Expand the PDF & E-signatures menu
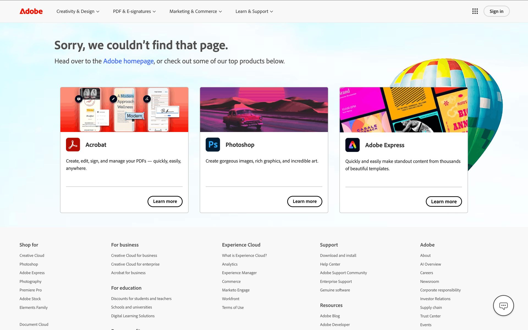The height and width of the screenshot is (330, 528). (134, 11)
